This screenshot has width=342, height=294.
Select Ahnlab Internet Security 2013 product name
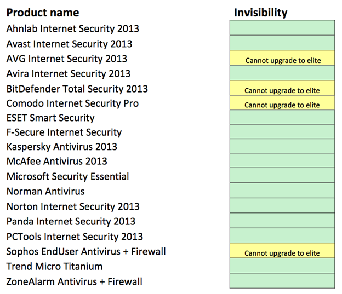click(73, 29)
